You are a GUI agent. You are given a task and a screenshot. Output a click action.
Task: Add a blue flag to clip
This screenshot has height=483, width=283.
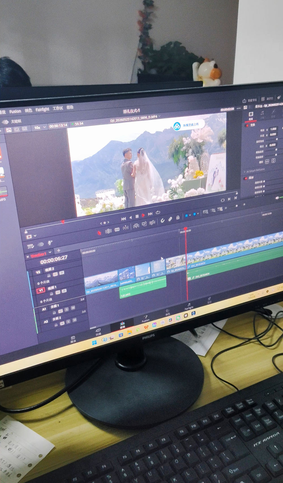point(186,216)
